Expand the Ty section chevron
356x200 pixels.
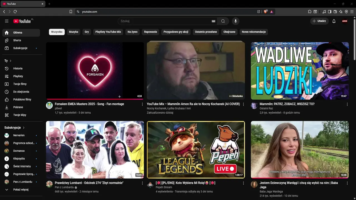pos(11,61)
